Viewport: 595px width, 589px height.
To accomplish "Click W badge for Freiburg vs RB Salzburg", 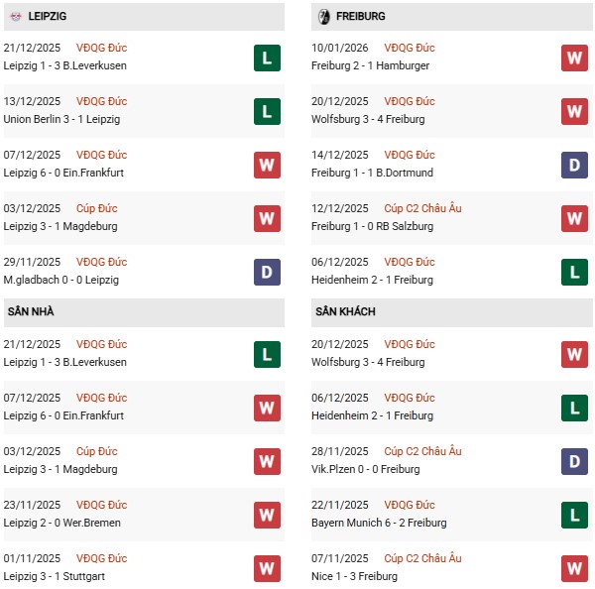I will (x=574, y=218).
